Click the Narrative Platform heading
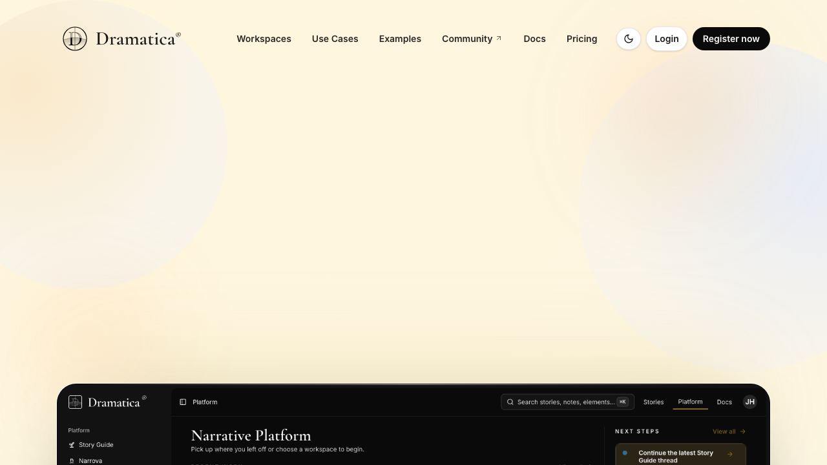 tap(251, 435)
